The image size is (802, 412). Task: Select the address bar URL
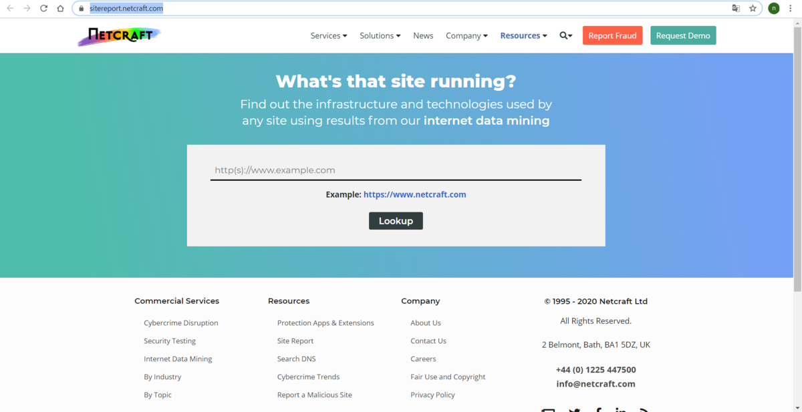tap(126, 9)
